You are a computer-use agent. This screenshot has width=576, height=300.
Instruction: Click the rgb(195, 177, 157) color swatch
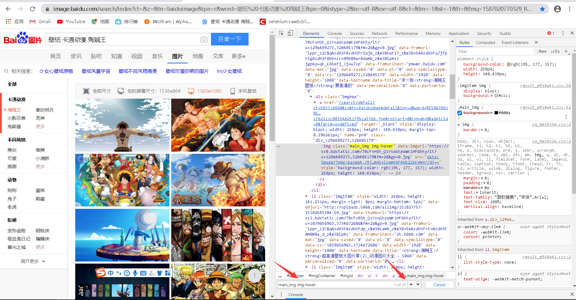509,64
